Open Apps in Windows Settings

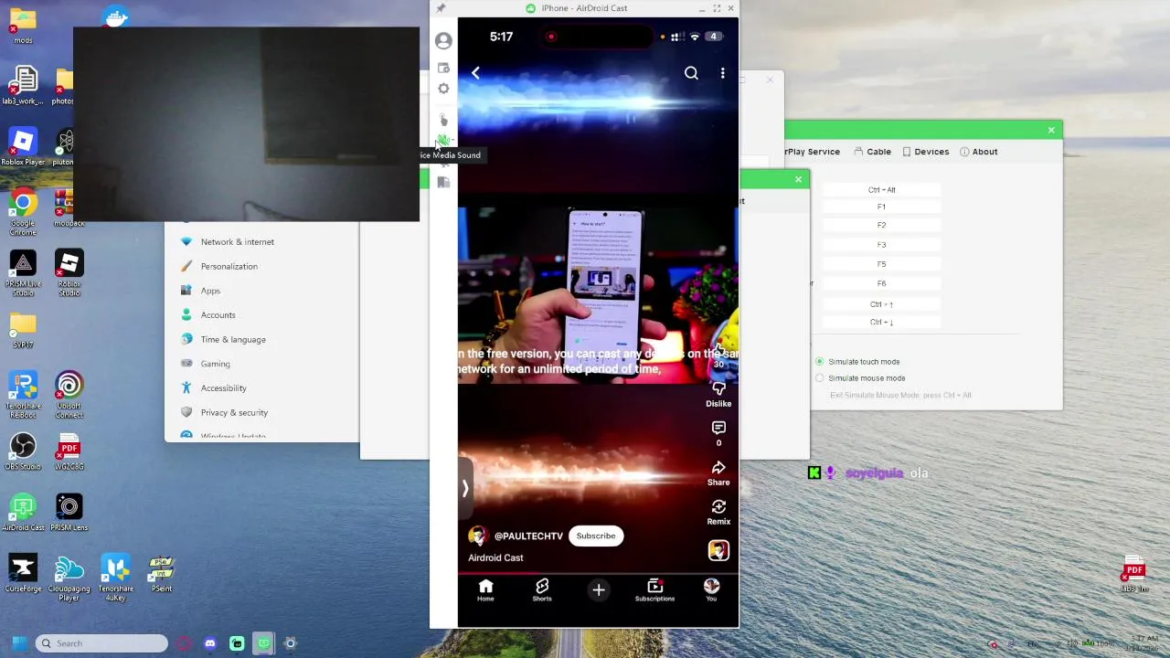pos(200,292)
